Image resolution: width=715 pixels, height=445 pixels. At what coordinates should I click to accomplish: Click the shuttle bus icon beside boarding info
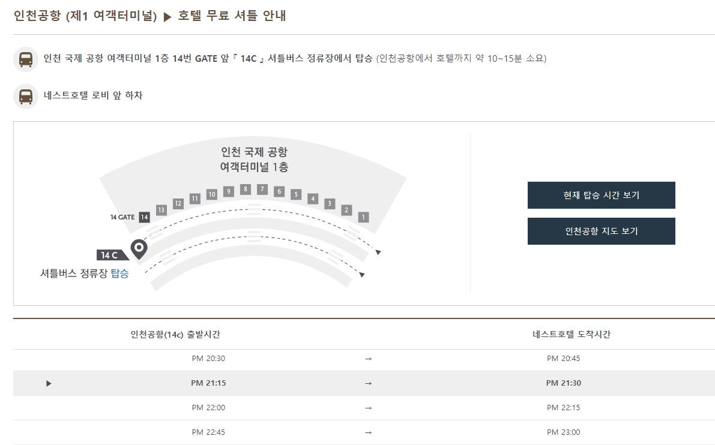click(26, 59)
